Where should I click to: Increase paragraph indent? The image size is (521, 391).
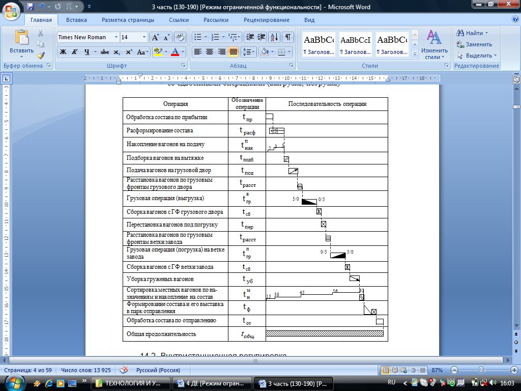(262, 37)
